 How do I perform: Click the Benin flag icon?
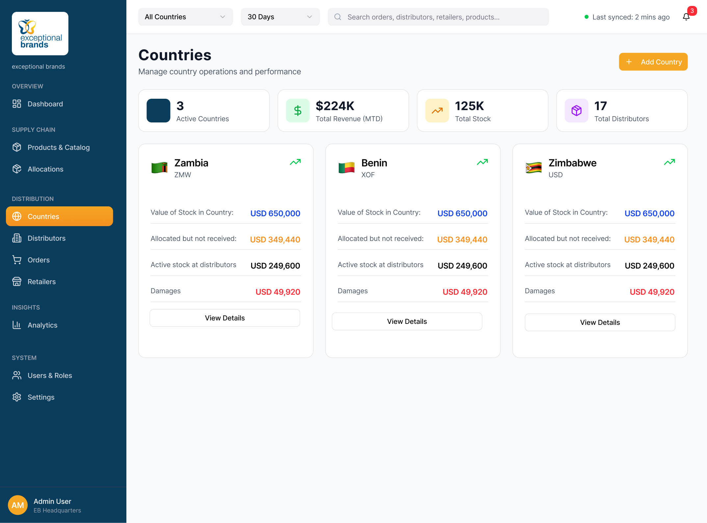click(347, 168)
